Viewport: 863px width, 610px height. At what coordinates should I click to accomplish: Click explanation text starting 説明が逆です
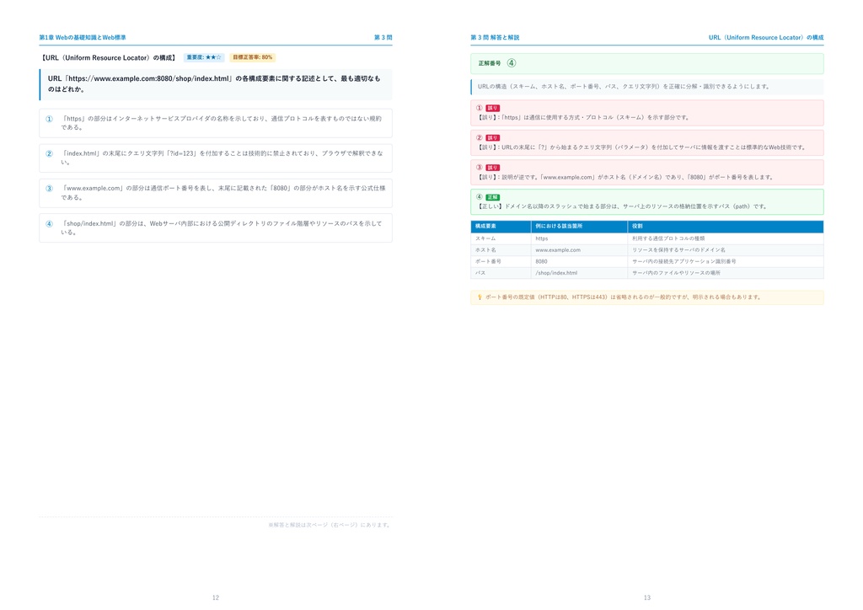click(626, 177)
